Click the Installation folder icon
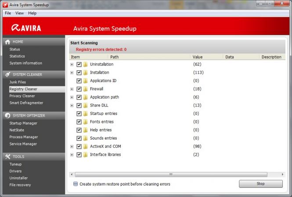 pos(85,72)
